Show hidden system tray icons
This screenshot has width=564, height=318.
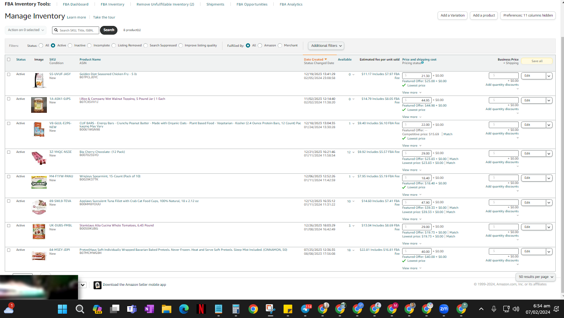(x=481, y=309)
